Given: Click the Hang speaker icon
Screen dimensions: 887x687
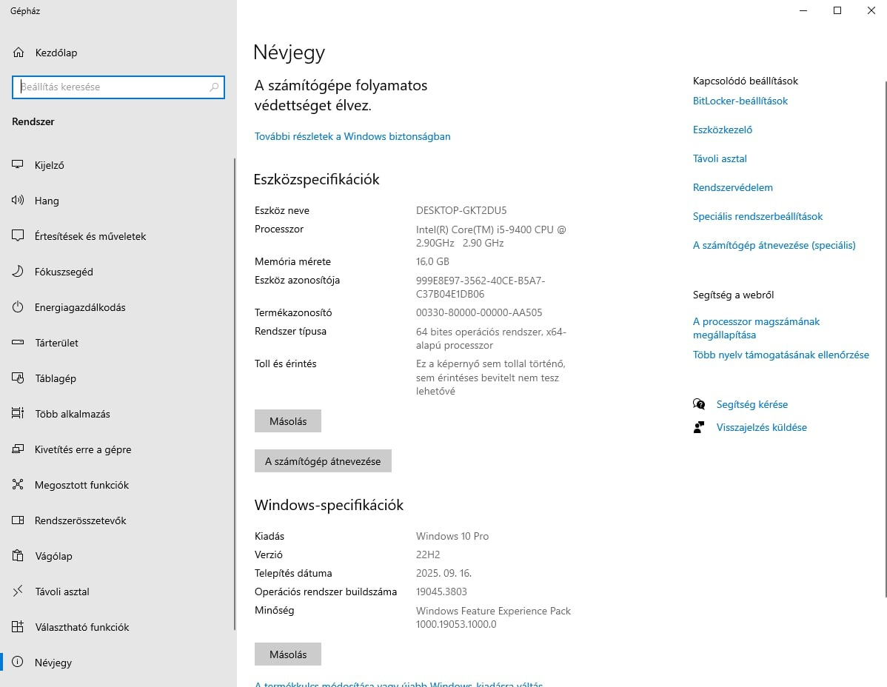Looking at the screenshot, I should point(19,201).
